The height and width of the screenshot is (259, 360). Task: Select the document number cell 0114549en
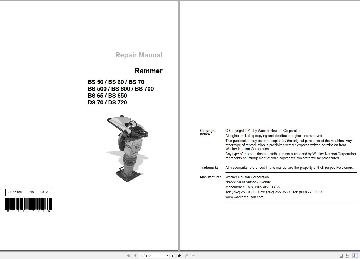tap(15, 192)
